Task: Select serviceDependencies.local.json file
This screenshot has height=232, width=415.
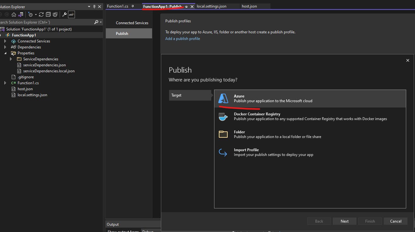Action: click(49, 71)
